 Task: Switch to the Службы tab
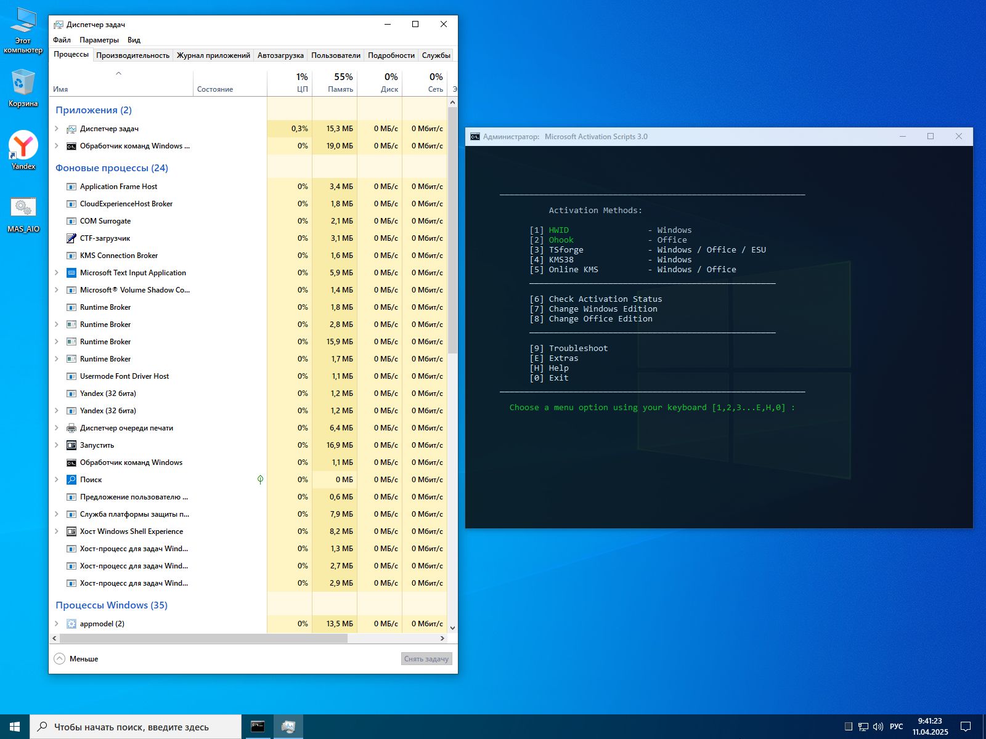[436, 55]
